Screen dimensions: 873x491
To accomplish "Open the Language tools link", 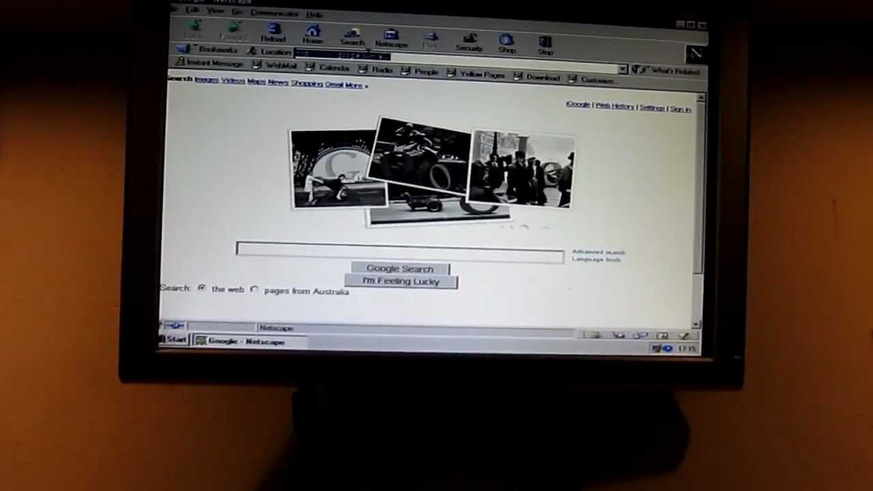I will point(596,259).
